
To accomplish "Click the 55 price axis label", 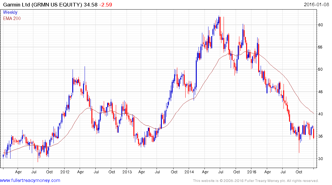I will (x=321, y=47).
